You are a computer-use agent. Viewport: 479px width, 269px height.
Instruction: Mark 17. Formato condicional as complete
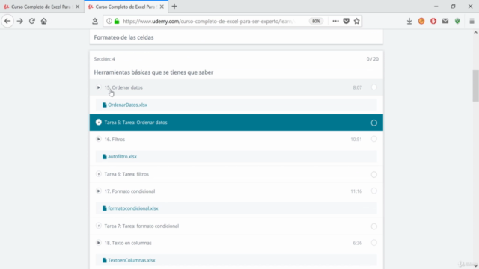tap(374, 191)
